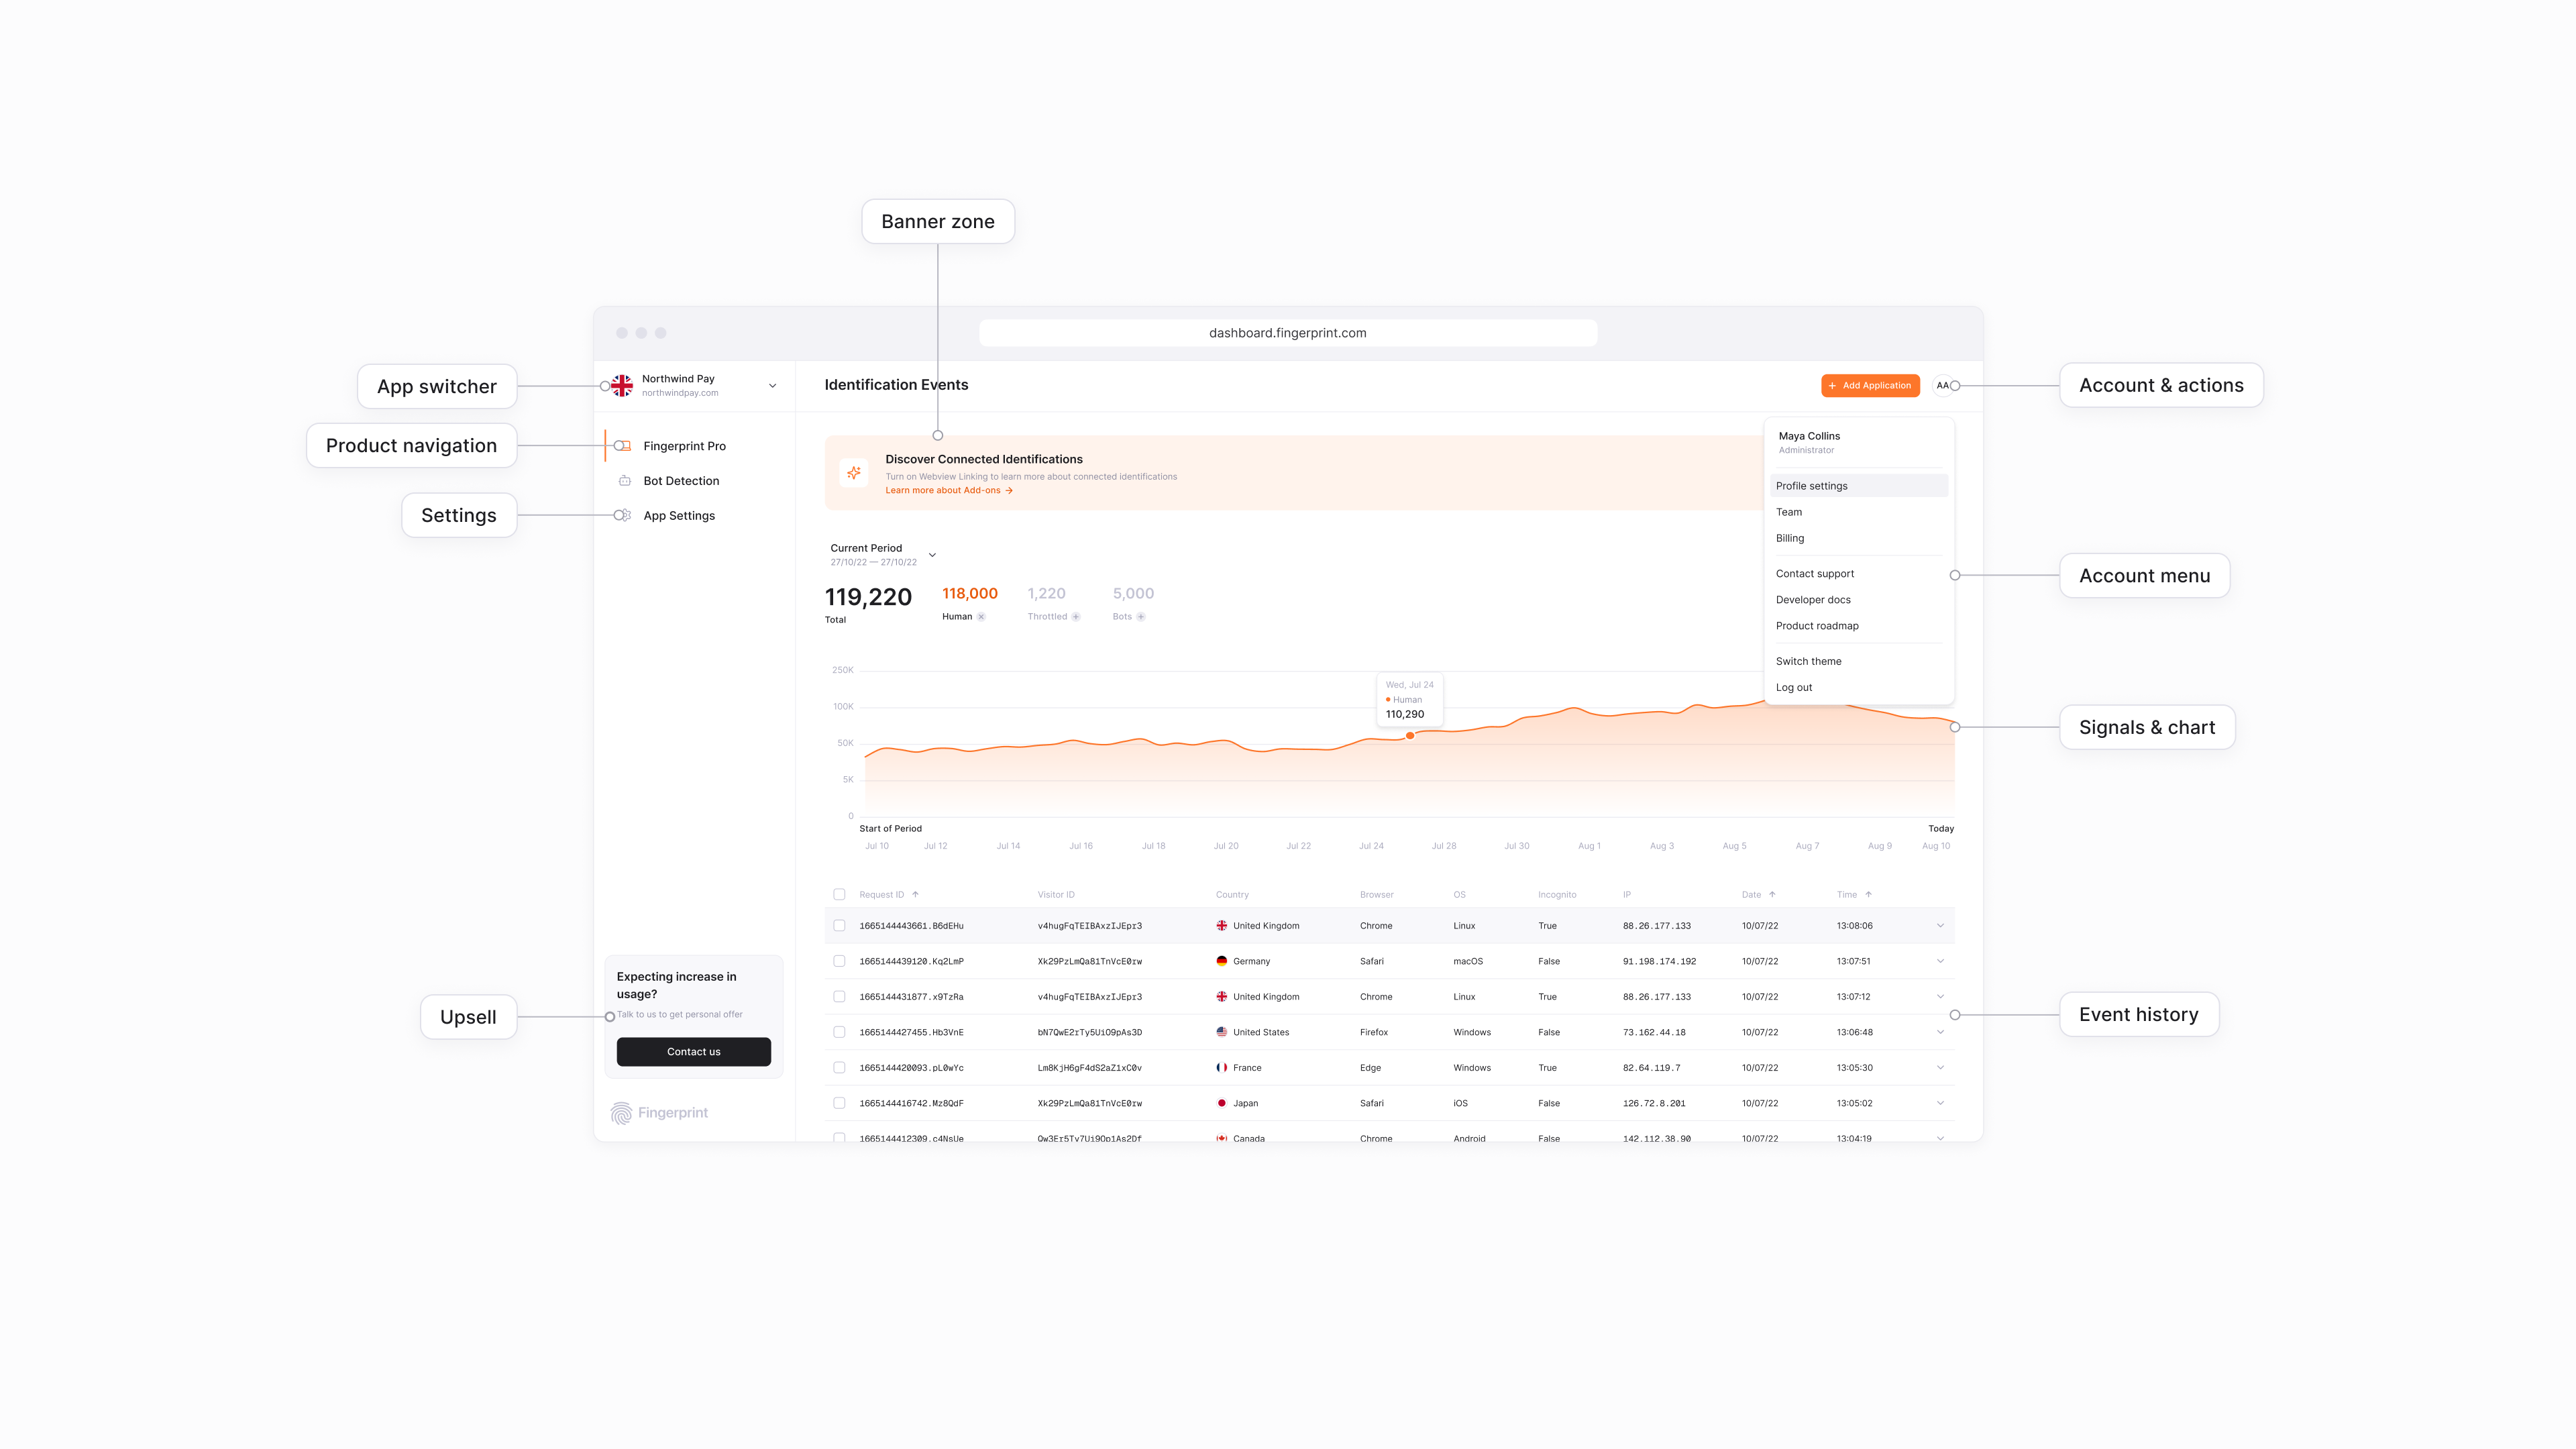Sort by Request ID arrow icon
This screenshot has width=2576, height=1449.
coord(915,895)
